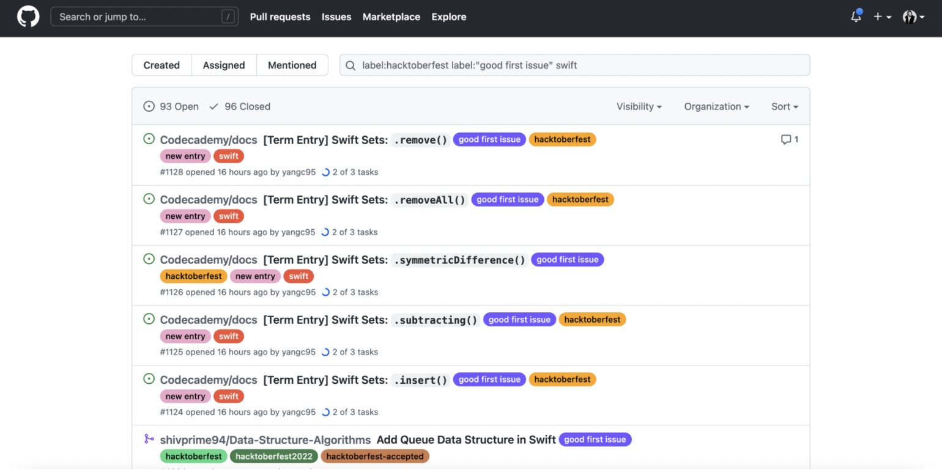This screenshot has height=473, width=942.
Task: Show the 93 Open issues
Action: pos(171,106)
